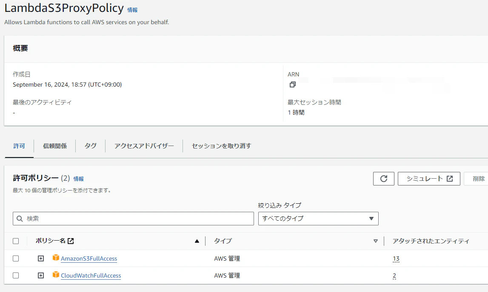Expand the CloudWatchFullAccess policy row
Screen dimensions: 488x292
(x=41, y=275)
